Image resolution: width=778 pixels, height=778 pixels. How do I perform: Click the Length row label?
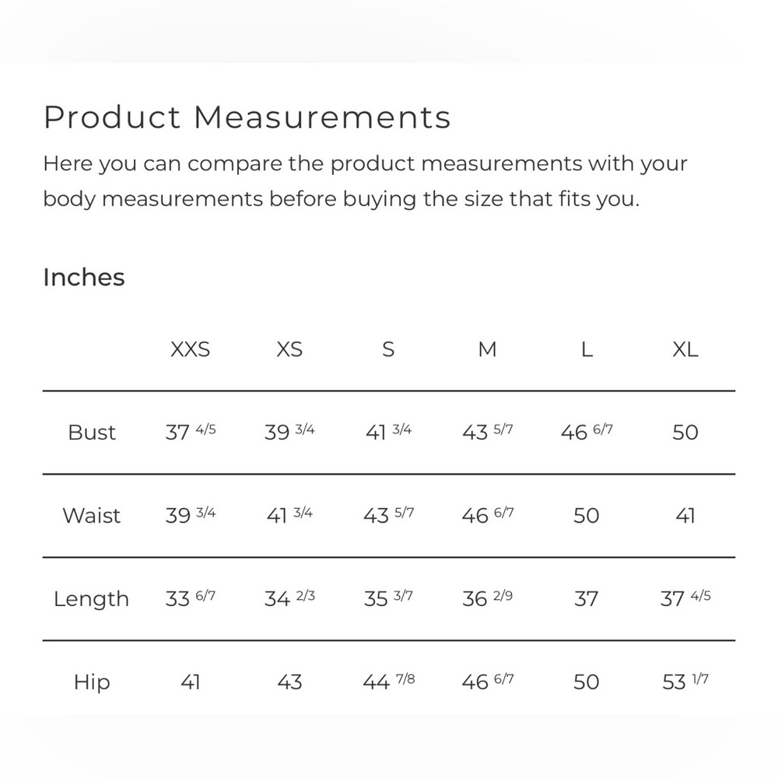coord(91,599)
